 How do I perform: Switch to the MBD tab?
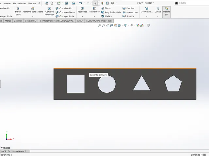pyautogui.click(x=80, y=21)
